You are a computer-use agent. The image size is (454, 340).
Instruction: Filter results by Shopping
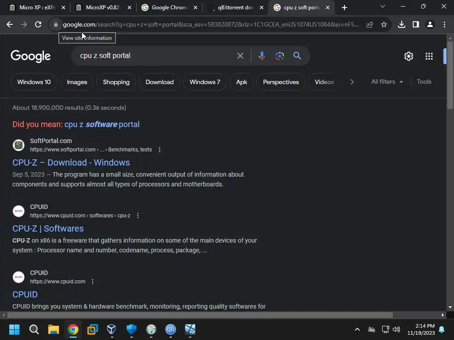coord(116,82)
